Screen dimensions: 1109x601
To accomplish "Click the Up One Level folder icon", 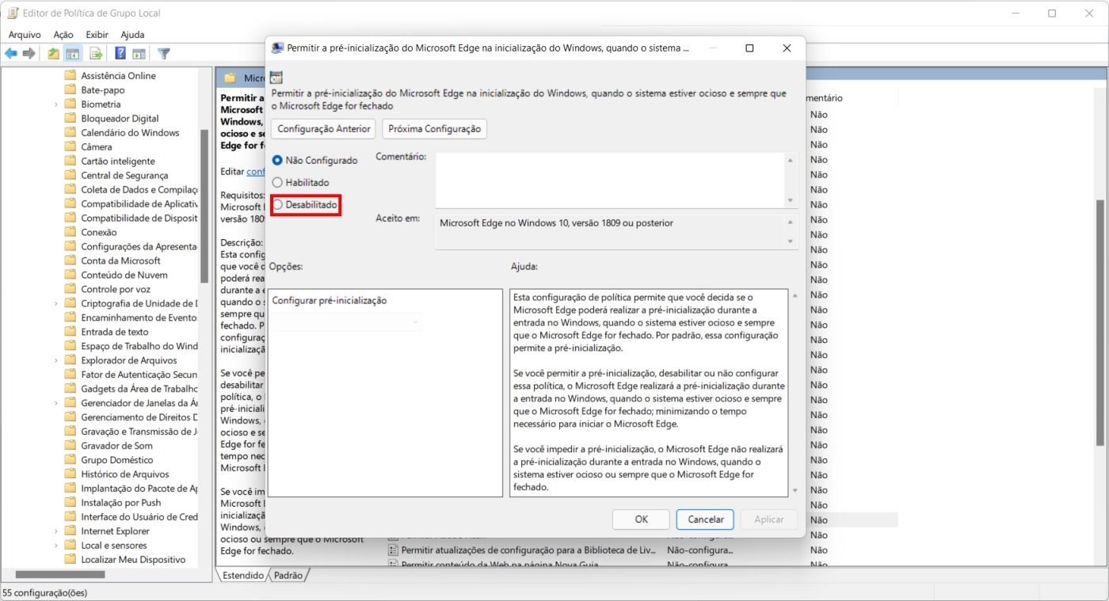I will pyautogui.click(x=53, y=54).
